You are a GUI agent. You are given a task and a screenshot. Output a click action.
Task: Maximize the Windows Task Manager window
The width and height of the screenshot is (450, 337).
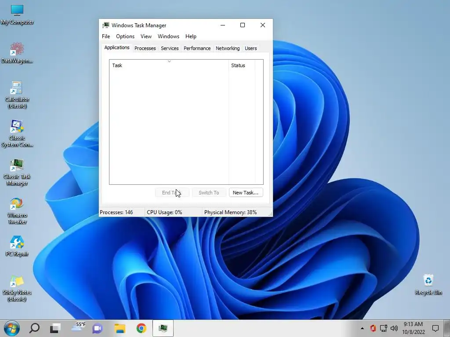coord(243,25)
